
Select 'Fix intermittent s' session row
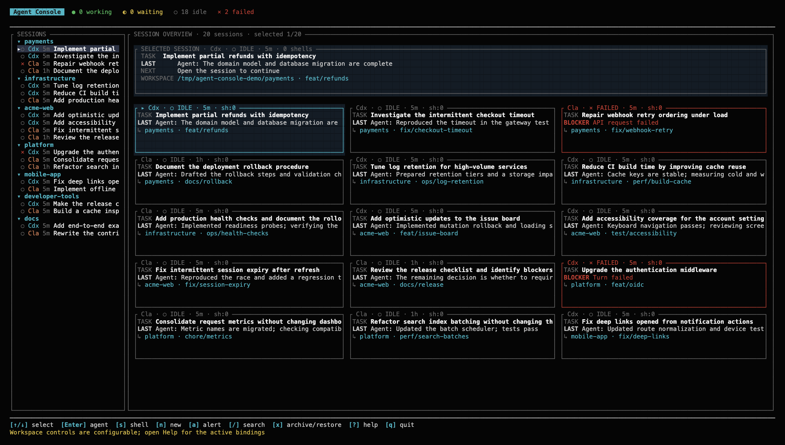pyautogui.click(x=68, y=130)
